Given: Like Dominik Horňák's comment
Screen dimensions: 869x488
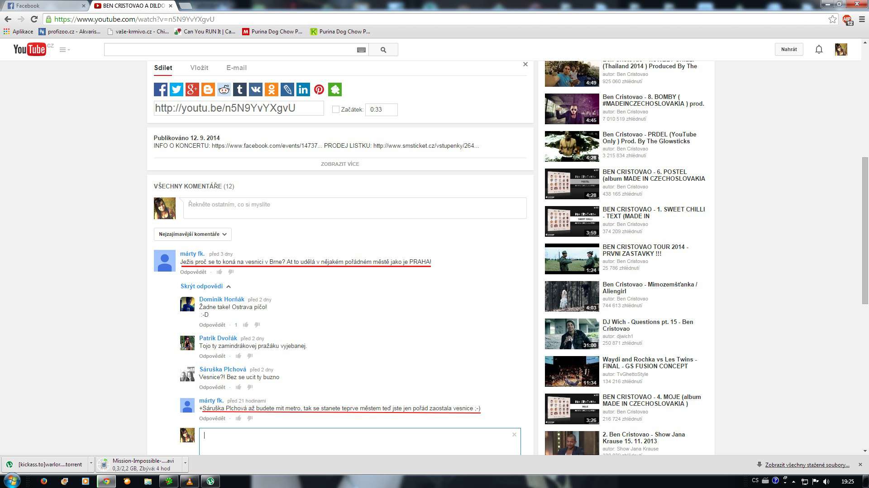Looking at the screenshot, I should (246, 325).
